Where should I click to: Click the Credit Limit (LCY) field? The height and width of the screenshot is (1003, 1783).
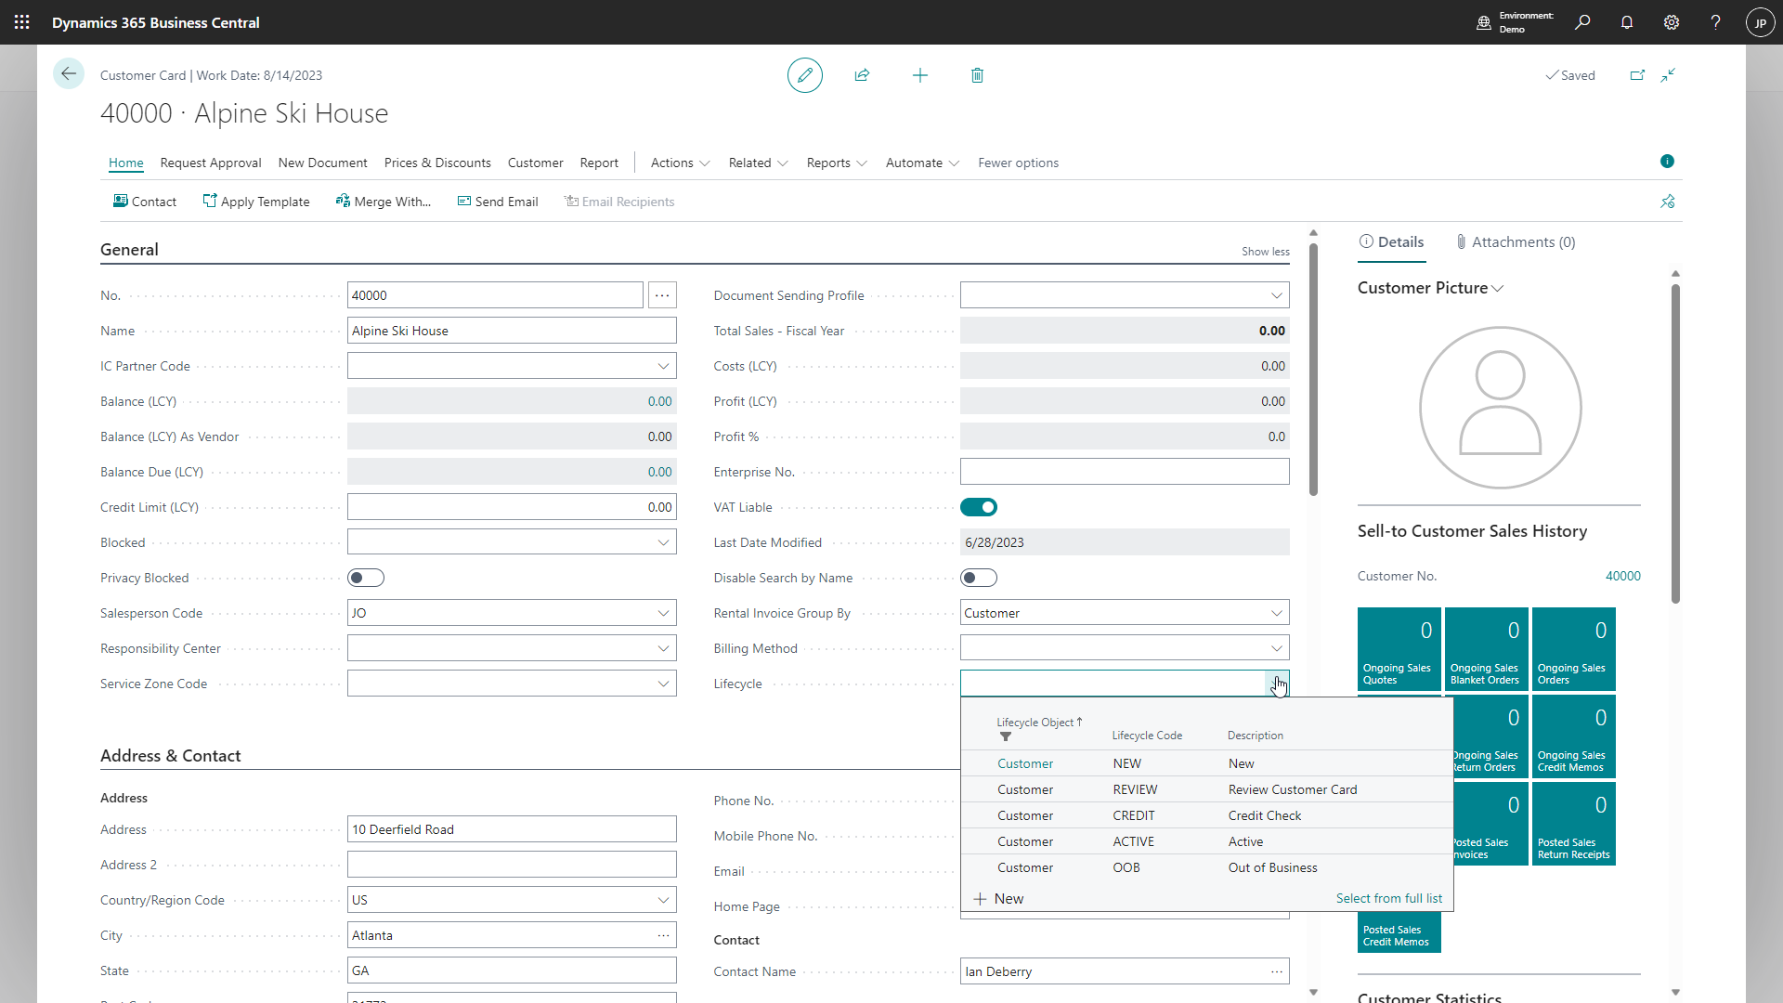pyautogui.click(x=512, y=507)
